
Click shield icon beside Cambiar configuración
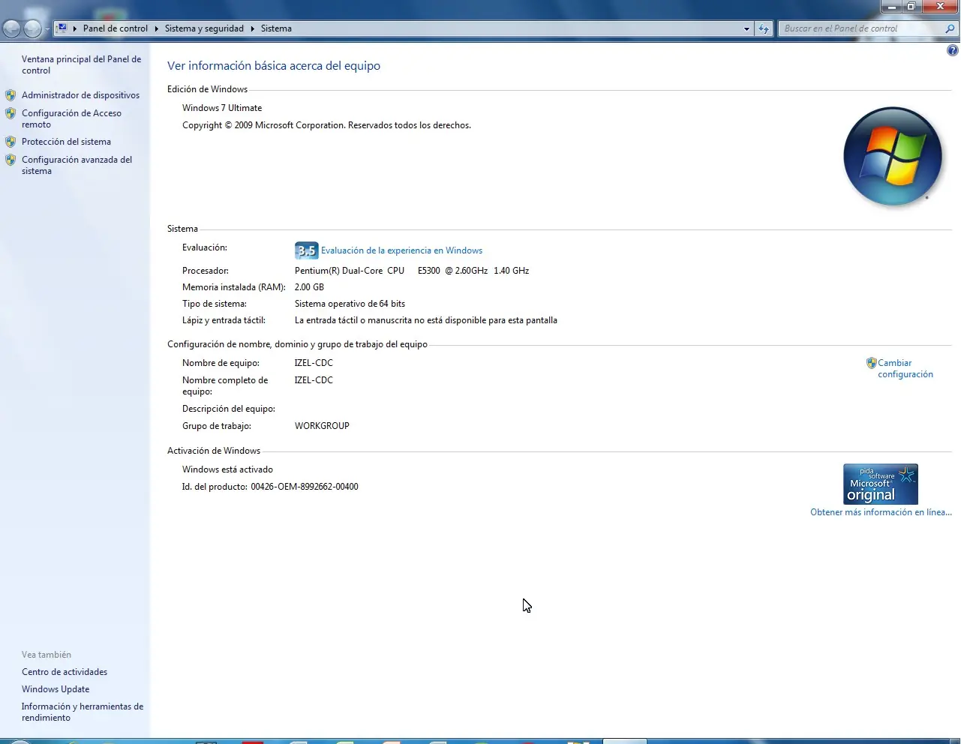point(871,363)
